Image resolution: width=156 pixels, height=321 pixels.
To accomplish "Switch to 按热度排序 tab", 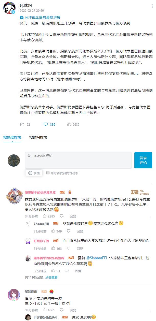I will coord(12,137).
